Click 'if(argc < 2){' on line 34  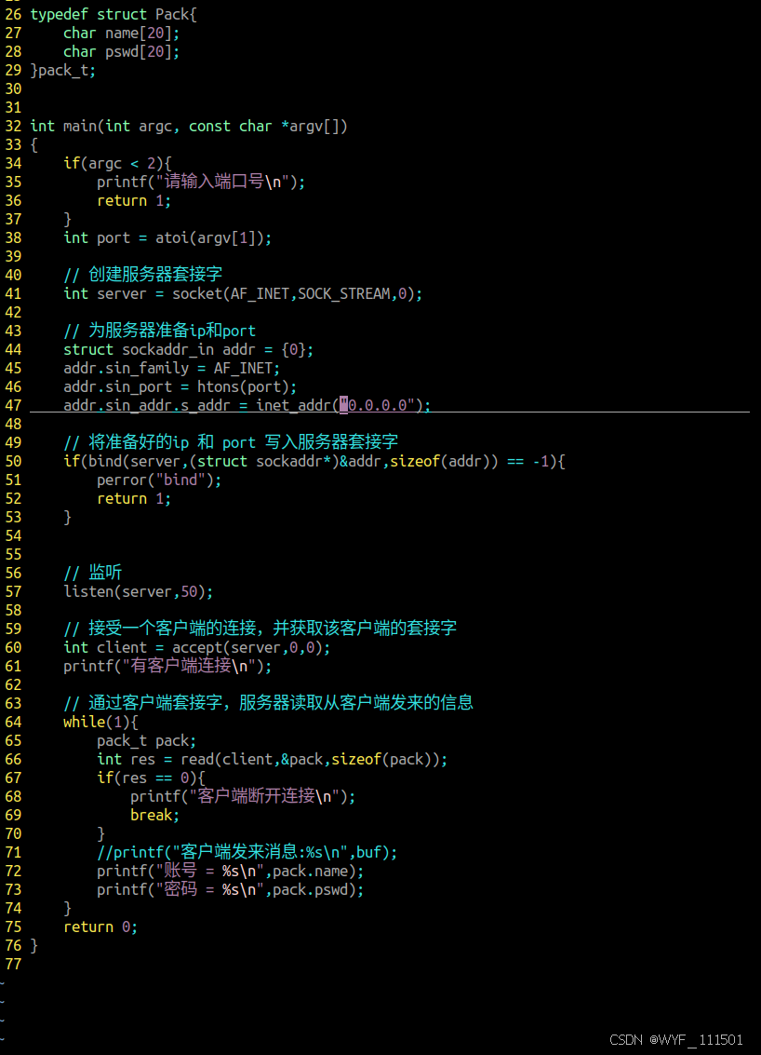point(117,164)
